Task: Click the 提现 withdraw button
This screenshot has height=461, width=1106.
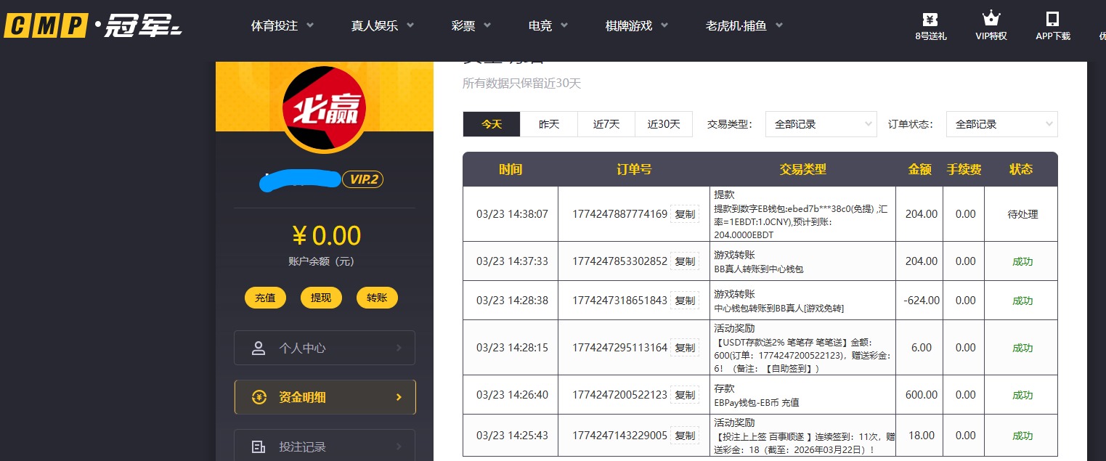Action: [321, 298]
